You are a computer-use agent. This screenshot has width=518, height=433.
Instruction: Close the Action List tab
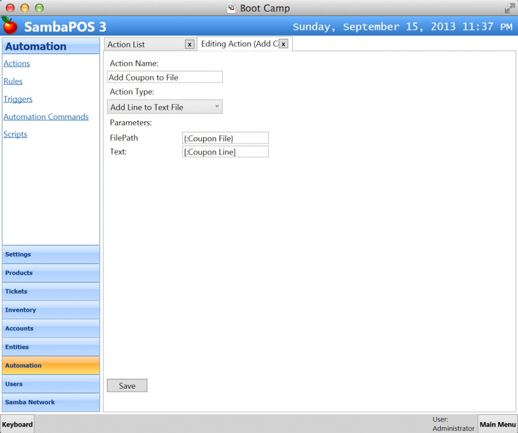pos(189,44)
